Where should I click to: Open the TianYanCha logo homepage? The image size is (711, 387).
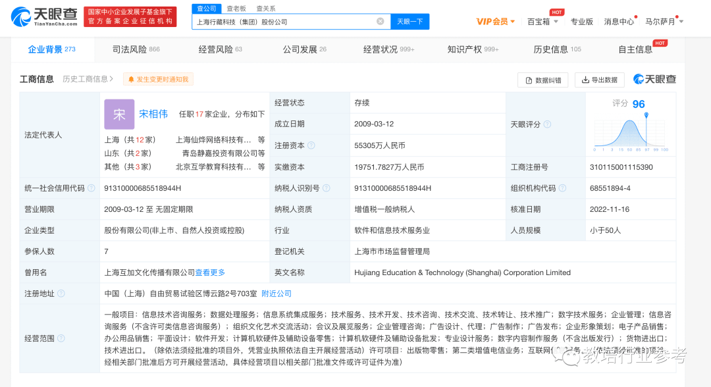tap(44, 16)
